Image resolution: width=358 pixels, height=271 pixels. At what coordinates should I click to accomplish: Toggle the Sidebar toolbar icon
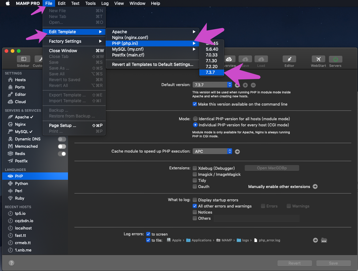click(24, 59)
